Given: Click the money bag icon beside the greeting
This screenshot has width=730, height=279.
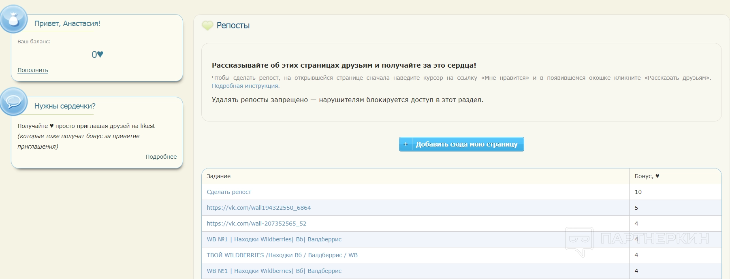Looking at the screenshot, I should (14, 19).
